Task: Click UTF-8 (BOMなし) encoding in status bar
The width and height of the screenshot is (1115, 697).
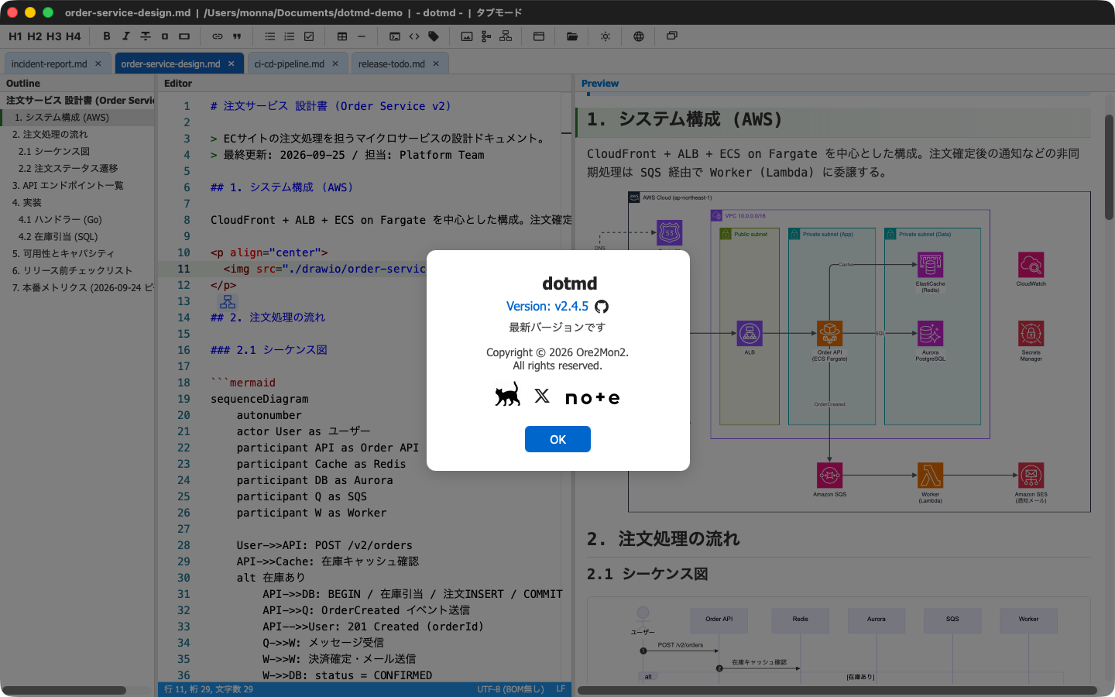Action: click(510, 689)
